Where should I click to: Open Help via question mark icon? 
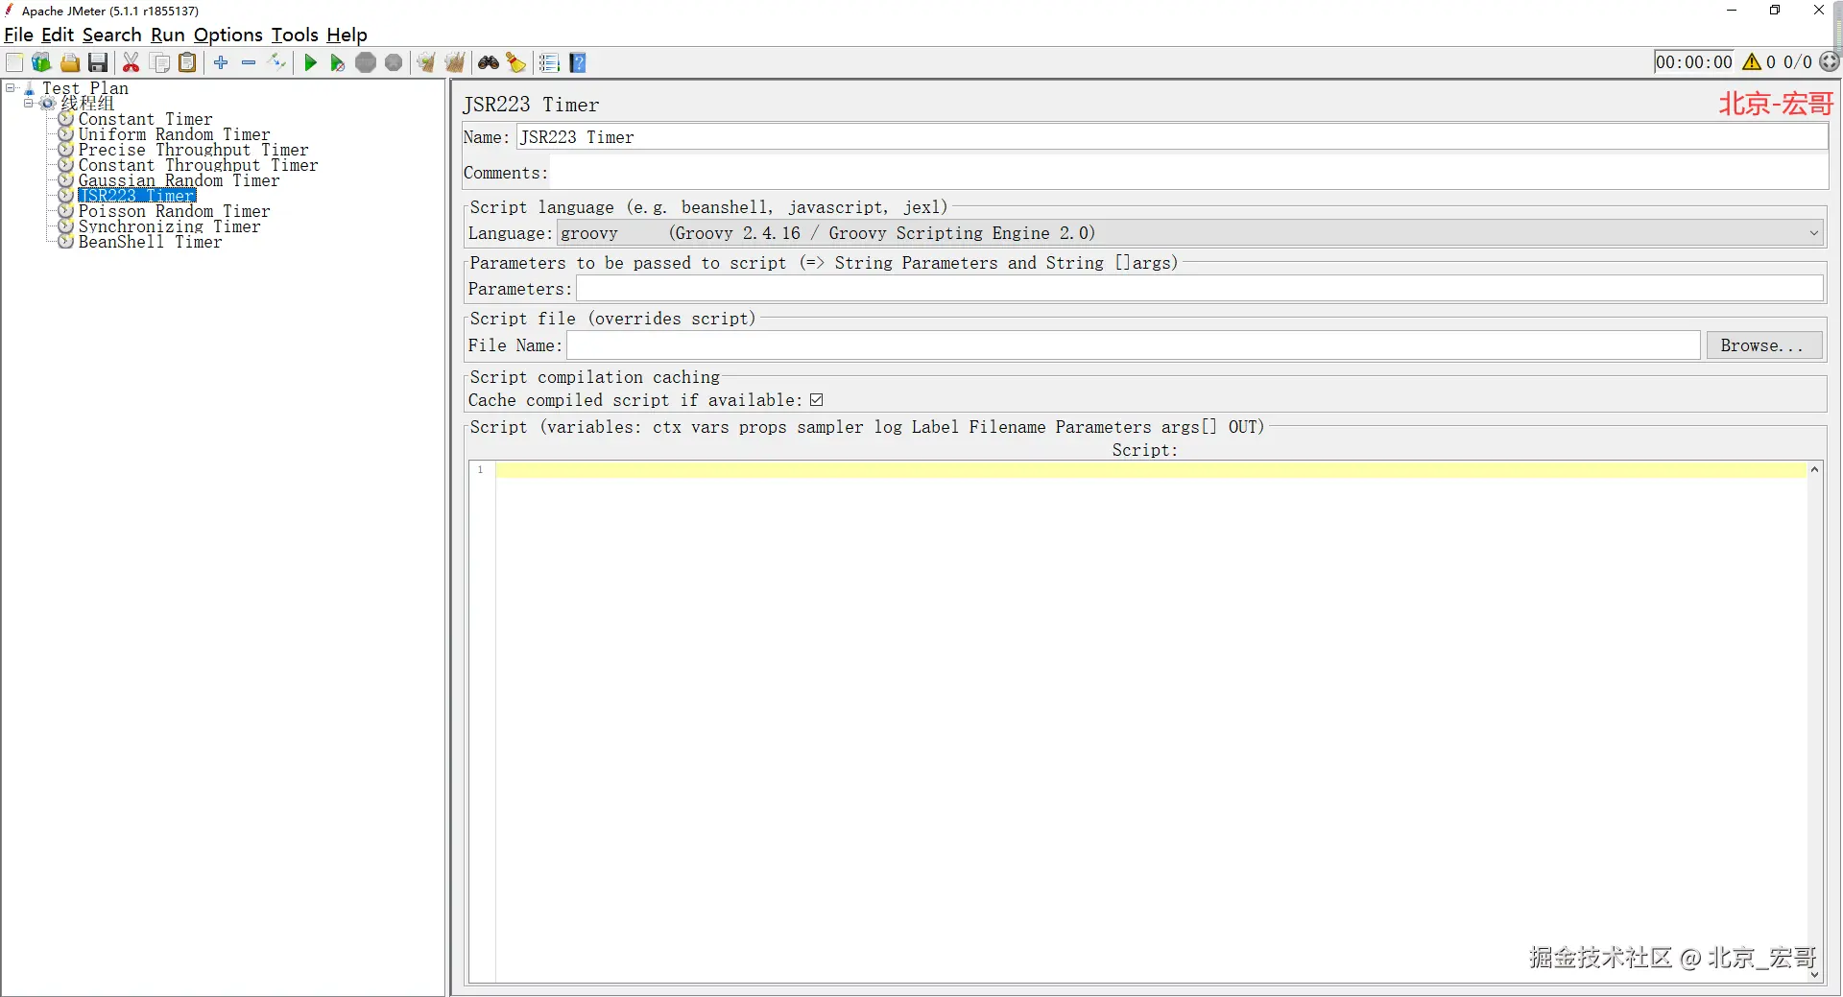tap(578, 63)
